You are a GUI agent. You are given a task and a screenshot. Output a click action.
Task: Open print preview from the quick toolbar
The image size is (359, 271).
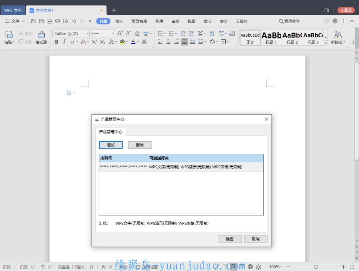66,21
